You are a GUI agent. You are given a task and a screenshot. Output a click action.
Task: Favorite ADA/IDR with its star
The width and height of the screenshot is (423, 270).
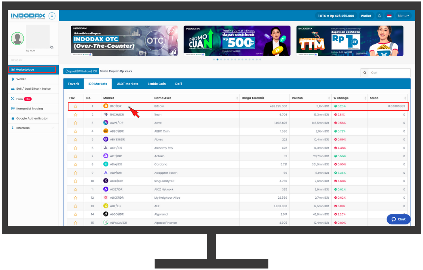coord(76,164)
